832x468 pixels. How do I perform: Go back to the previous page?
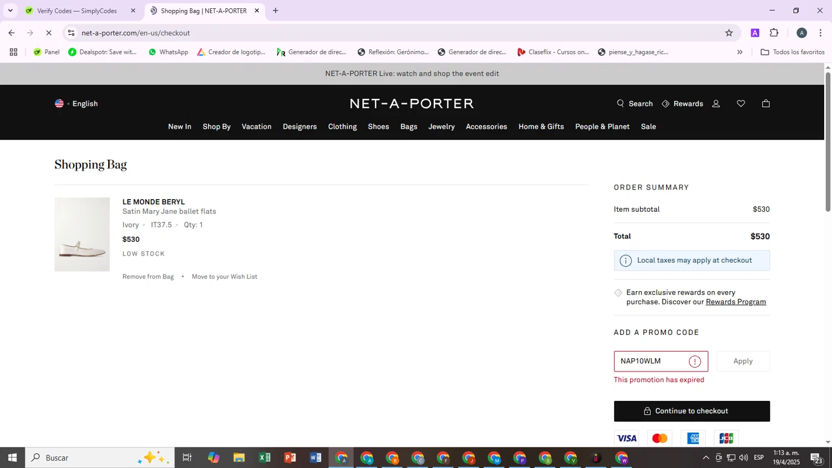[x=12, y=33]
